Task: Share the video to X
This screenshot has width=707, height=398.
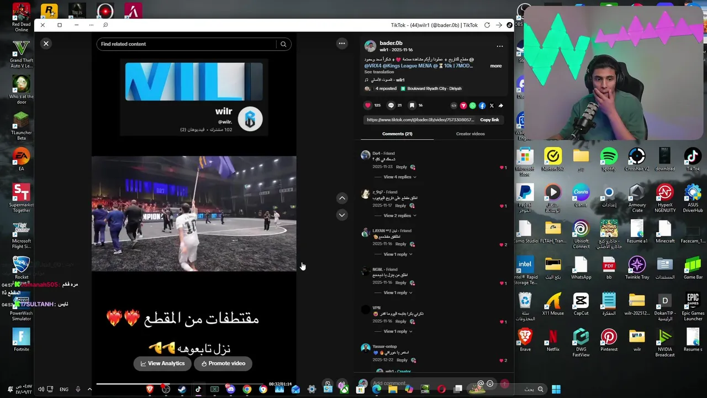Action: coord(492,106)
